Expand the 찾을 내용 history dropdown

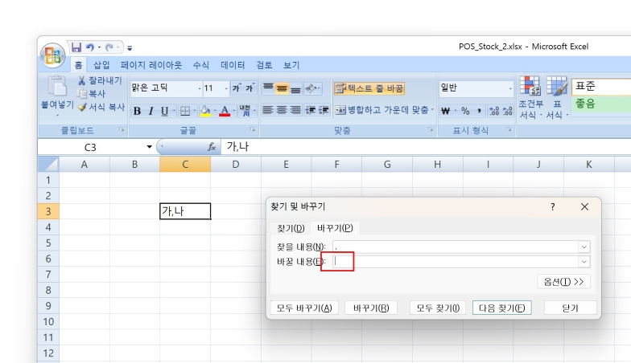click(584, 247)
